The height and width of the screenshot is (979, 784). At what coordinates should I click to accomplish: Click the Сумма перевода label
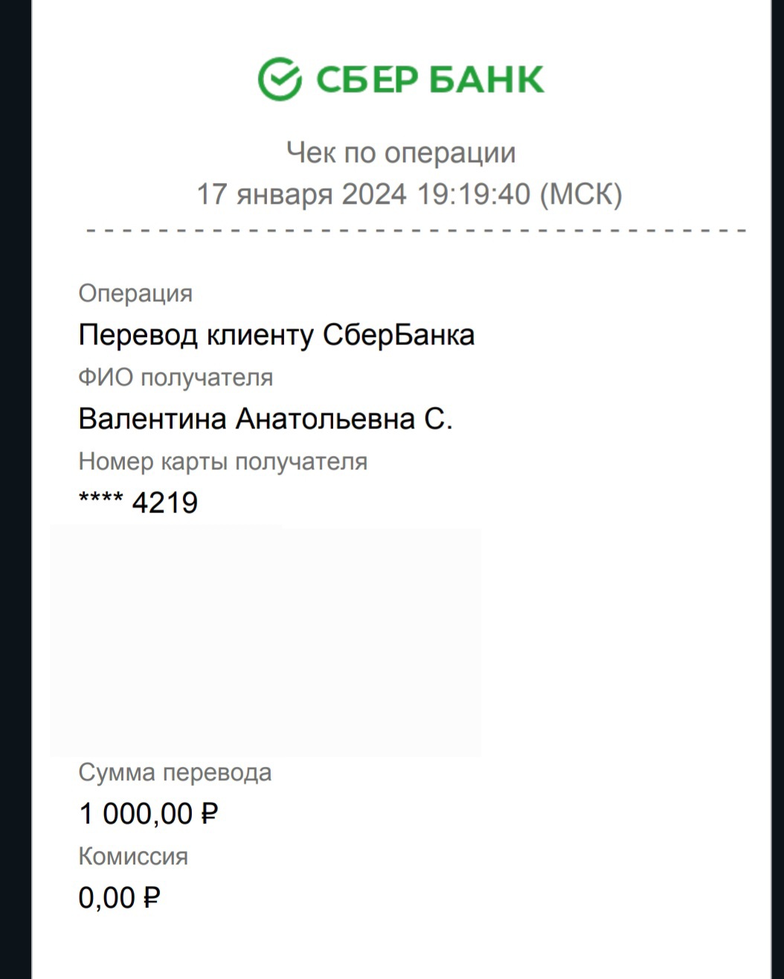coord(175,772)
